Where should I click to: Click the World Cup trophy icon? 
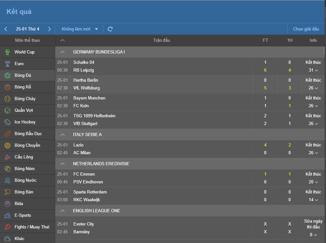(x=7, y=52)
